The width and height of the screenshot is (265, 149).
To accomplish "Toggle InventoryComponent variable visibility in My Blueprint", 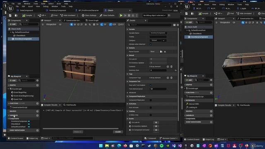I will [29, 121].
